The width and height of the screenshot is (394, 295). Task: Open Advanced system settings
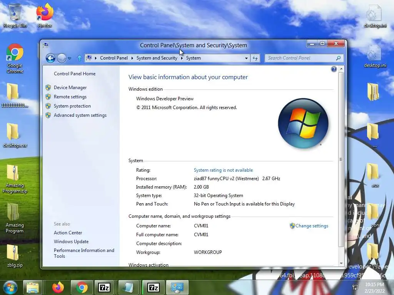(80, 115)
